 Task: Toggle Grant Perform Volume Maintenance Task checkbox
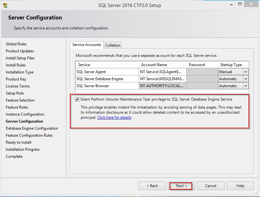[77, 99]
